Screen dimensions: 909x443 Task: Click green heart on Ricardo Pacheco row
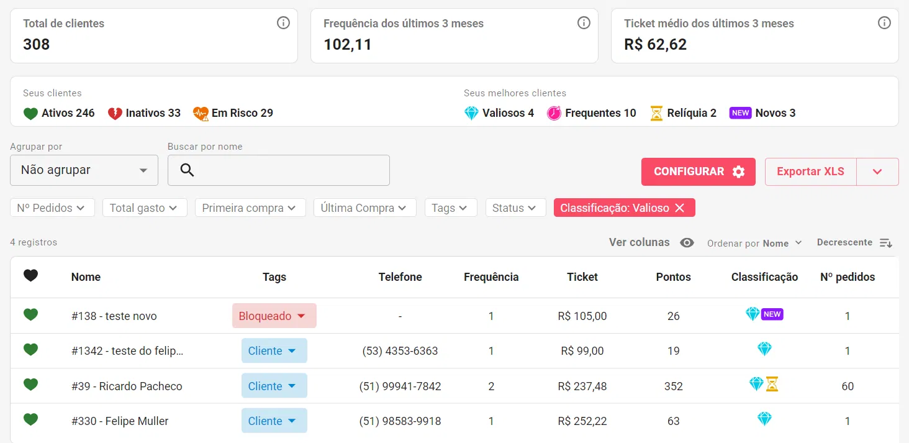30,385
